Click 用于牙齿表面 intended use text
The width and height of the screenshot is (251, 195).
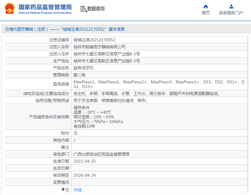[x=110, y=101]
